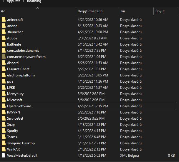The image size is (179, 162).
Task: Select the Battlerite folder name
Action: point(14,44)
